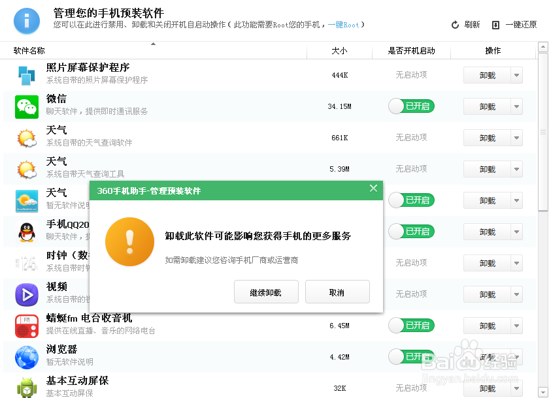
Task: Turn off AccuWeather 天气 autostart toggle
Action: point(411,200)
